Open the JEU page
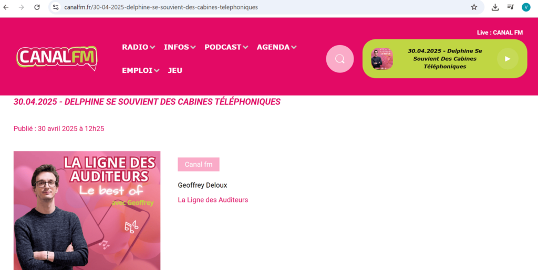538x270 pixels. [175, 70]
